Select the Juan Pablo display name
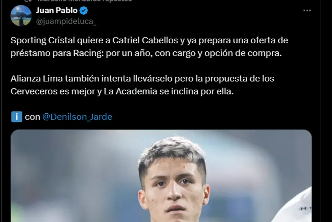 coord(57,10)
